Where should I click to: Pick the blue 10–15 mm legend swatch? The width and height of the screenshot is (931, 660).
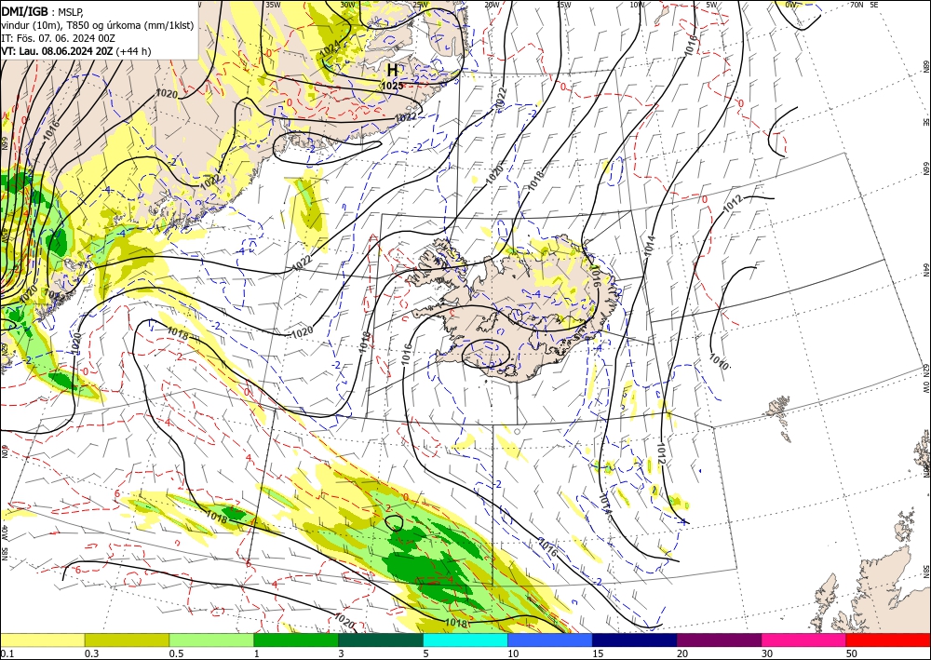tap(550, 640)
